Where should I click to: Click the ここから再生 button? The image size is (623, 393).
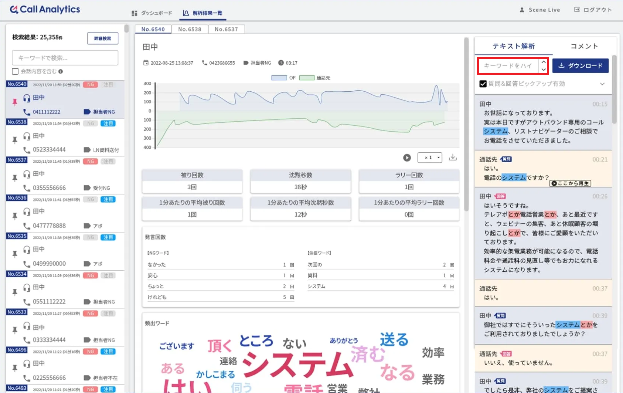(571, 183)
